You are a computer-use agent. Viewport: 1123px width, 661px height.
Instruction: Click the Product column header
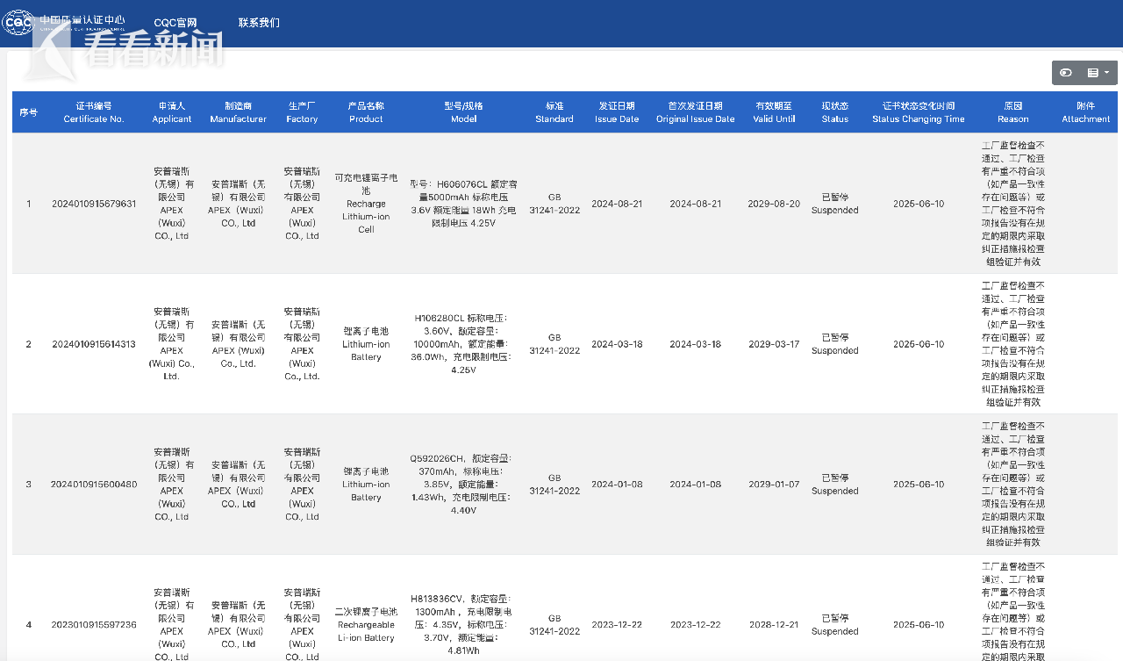click(x=366, y=112)
